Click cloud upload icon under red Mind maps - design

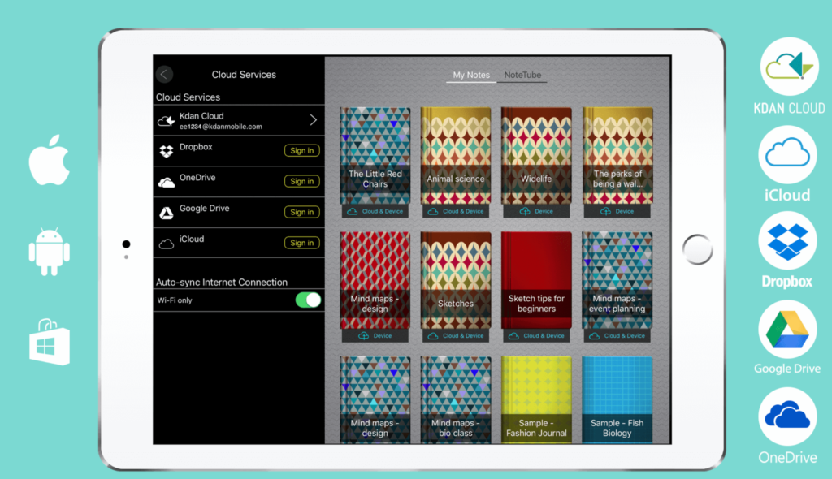click(x=363, y=336)
